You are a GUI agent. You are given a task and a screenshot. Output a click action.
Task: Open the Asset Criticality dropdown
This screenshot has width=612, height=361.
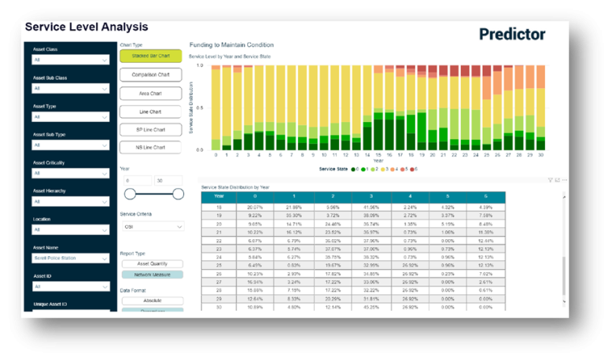71,173
